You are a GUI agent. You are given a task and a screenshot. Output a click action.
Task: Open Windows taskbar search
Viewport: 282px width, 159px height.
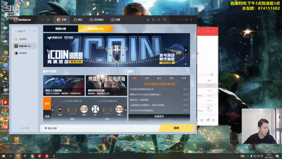11,156
